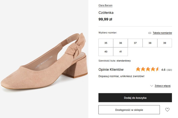This screenshot has width=178, height=118.
Task: Check Dostępność w sklepie availability
Action: click(129, 110)
